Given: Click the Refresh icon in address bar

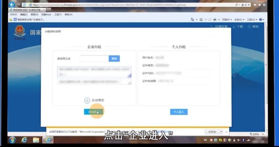Looking at the screenshot, I should [x=245, y=5].
